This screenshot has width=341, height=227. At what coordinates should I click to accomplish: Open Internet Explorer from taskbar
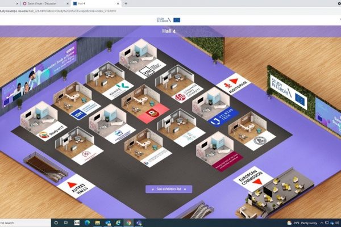(x=118, y=223)
